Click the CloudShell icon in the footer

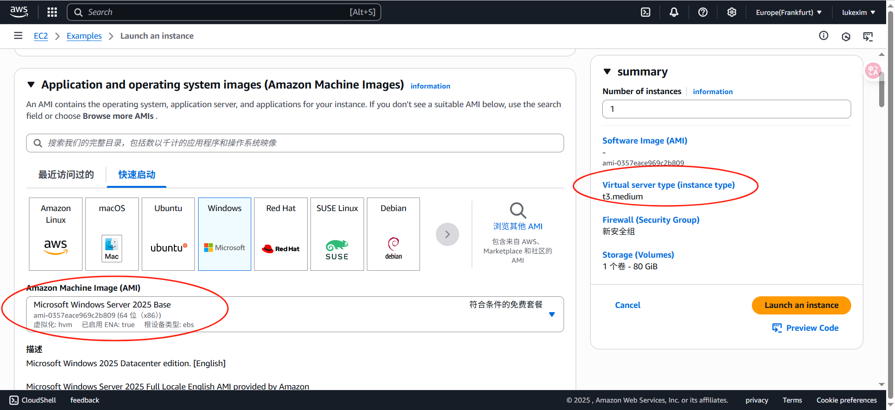pyautogui.click(x=14, y=400)
